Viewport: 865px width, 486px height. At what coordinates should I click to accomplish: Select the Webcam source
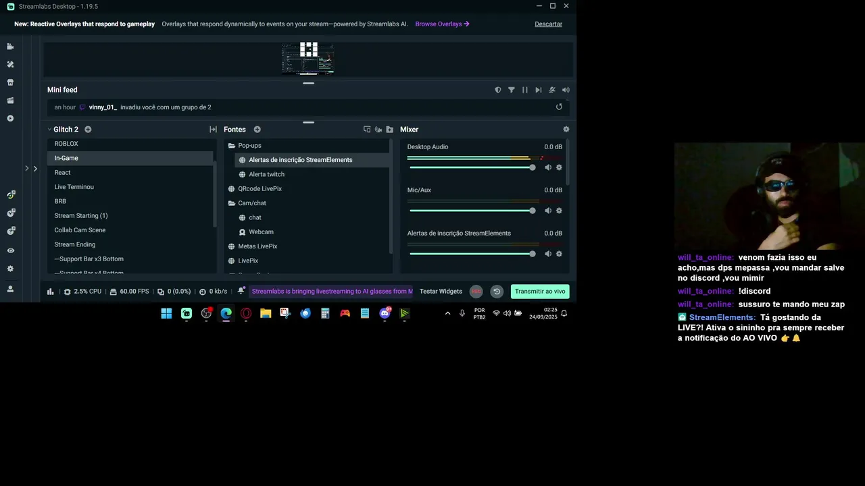click(311, 232)
